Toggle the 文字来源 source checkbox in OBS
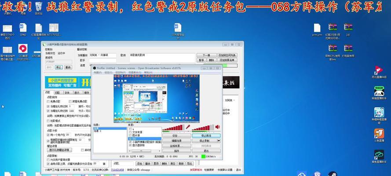Image resolution: width=391 pixels, height=176 pixels. point(130,132)
